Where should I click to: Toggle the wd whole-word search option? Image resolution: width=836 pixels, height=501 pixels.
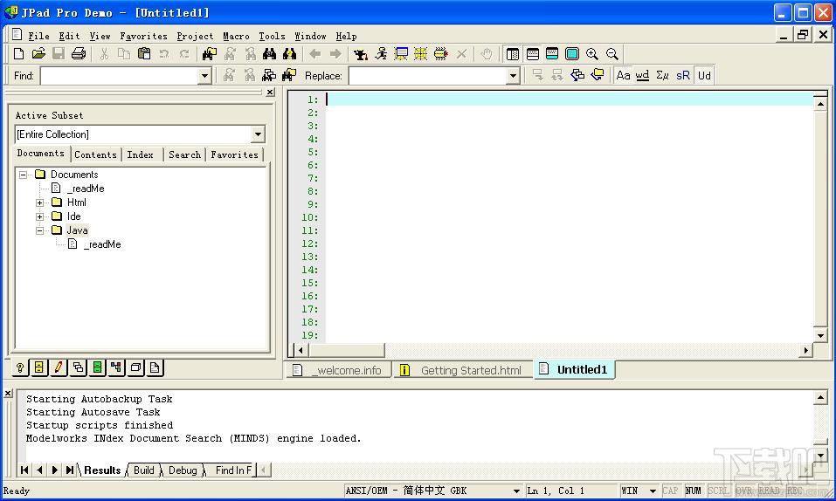click(x=642, y=75)
